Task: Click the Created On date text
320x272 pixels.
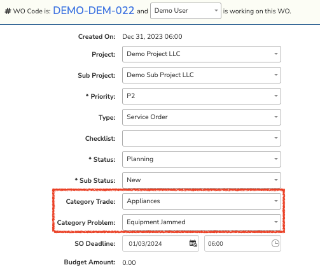Action: click(x=152, y=36)
